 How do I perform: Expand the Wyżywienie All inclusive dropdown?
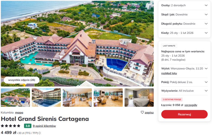click(x=184, y=91)
